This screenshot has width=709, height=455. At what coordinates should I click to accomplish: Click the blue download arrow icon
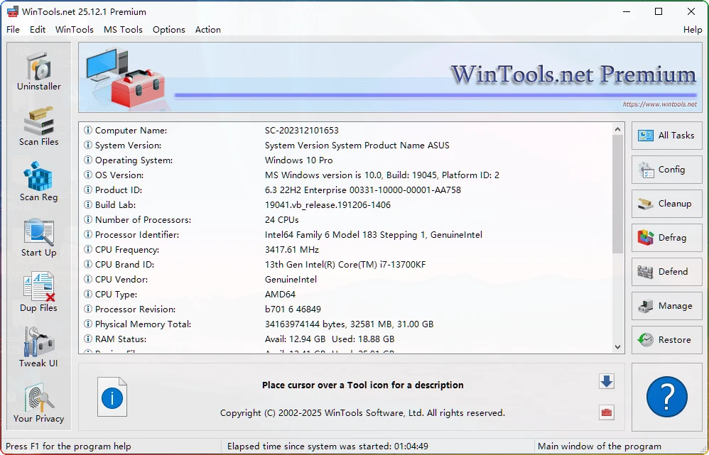point(606,381)
